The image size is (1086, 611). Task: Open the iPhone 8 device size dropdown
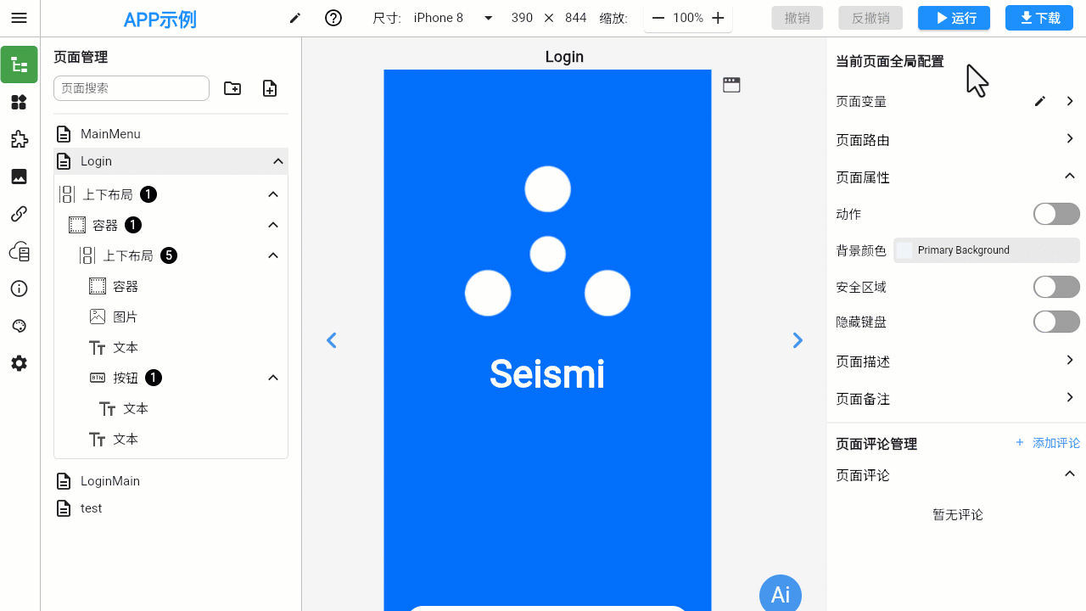[x=453, y=18]
